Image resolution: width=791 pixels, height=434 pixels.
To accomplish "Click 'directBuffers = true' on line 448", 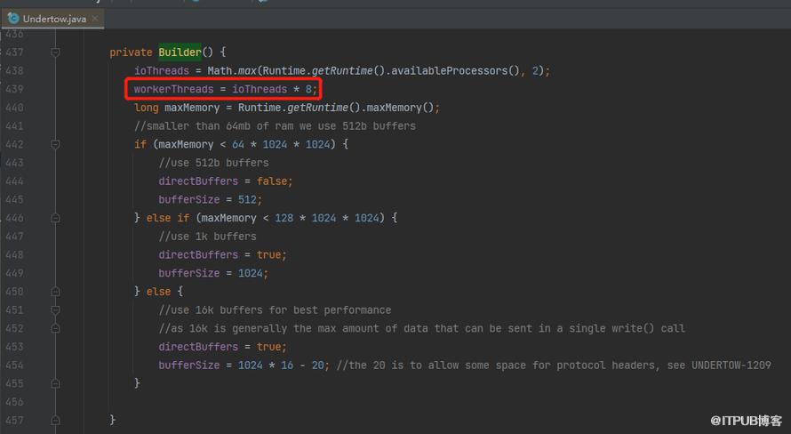I will tap(222, 255).
